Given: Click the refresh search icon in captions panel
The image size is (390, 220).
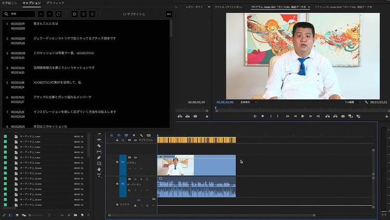Looking at the screenshot, I should pyautogui.click(x=58, y=14).
